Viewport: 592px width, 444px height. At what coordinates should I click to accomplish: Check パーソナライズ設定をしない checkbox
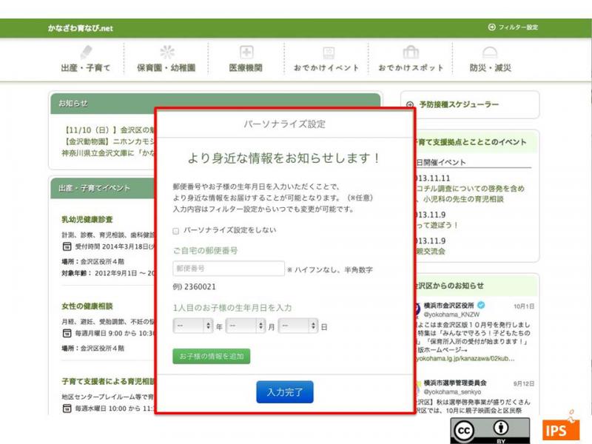coord(176,230)
